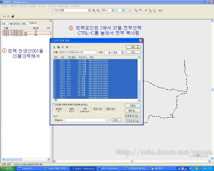This screenshot has height=171, width=214.
Task: Open the 파일(F) menu
Action: [5, 6]
